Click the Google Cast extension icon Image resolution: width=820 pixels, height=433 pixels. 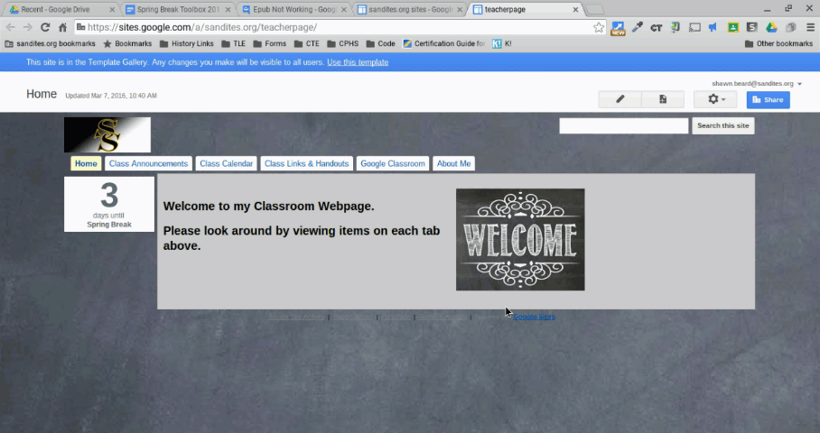(x=694, y=27)
